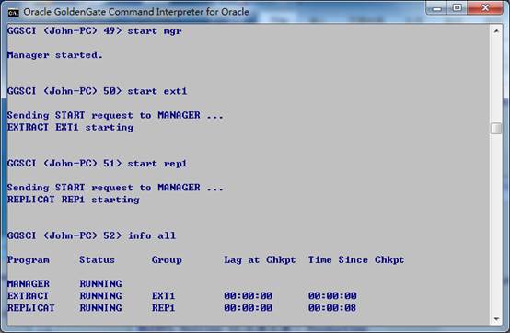Image resolution: width=510 pixels, height=333 pixels.
Task: Click the 'MANAGER' program row label
Action: pyautogui.click(x=29, y=283)
